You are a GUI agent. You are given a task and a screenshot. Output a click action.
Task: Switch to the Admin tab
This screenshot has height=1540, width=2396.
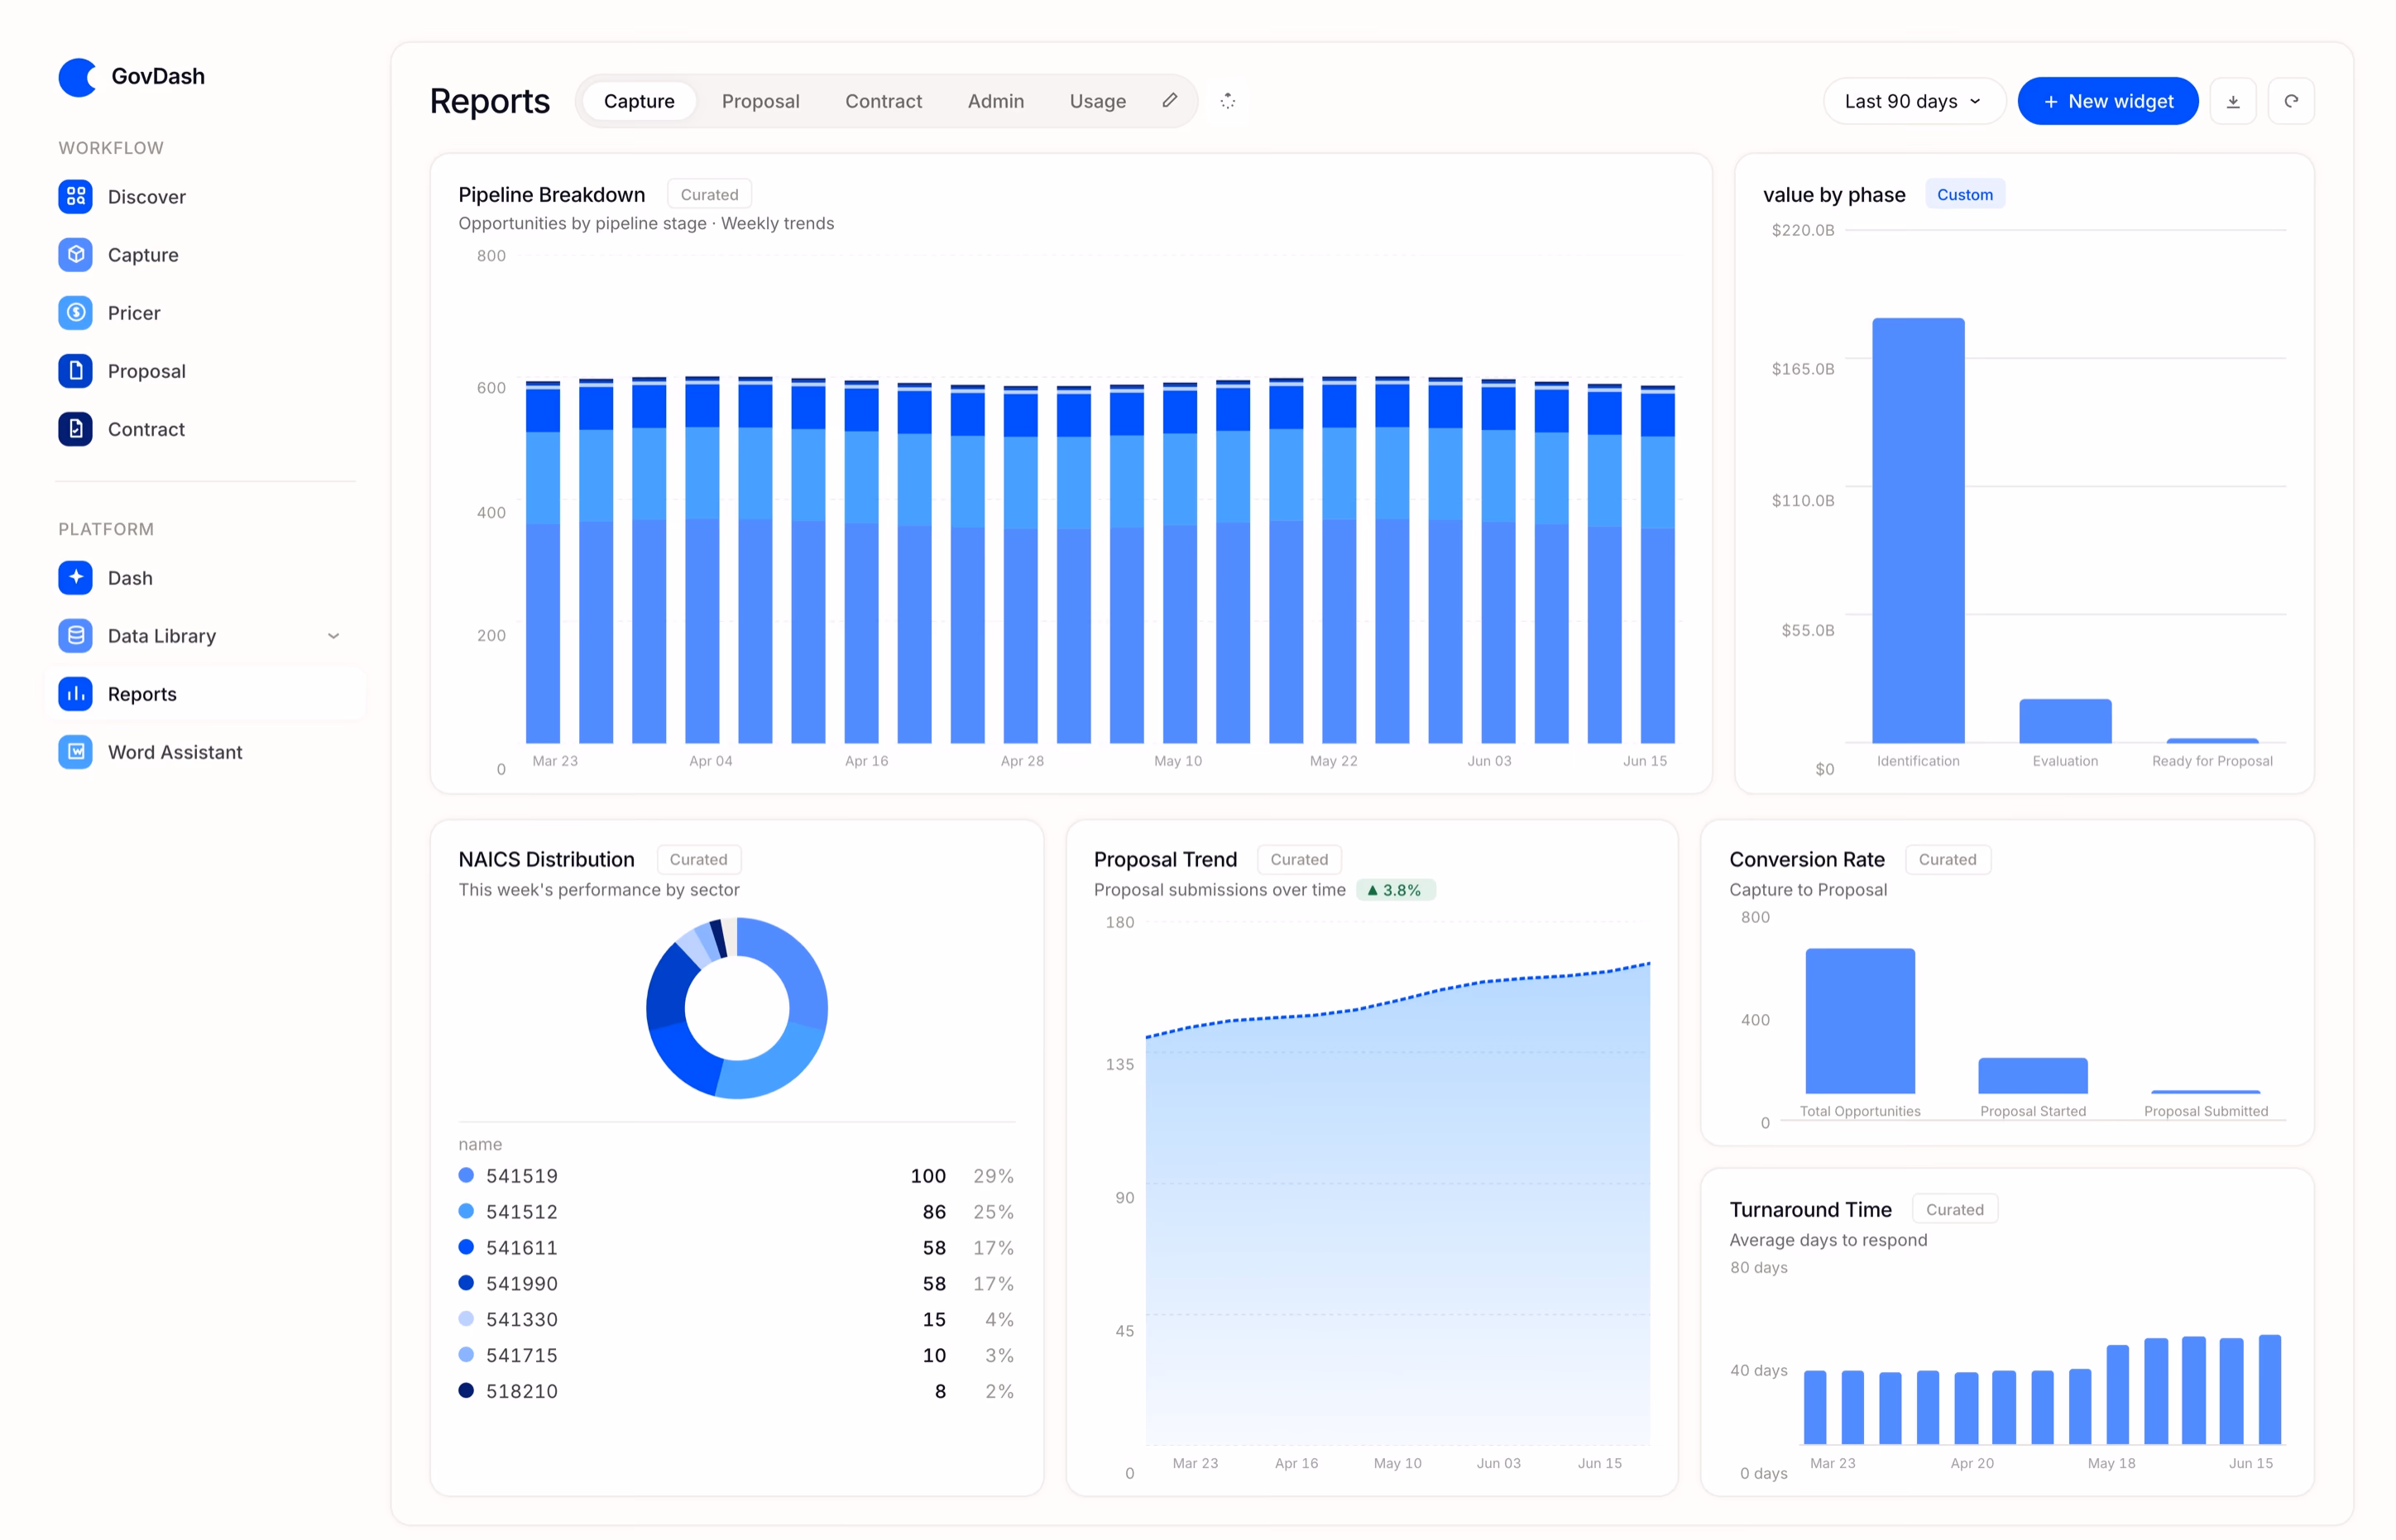pyautogui.click(x=995, y=101)
